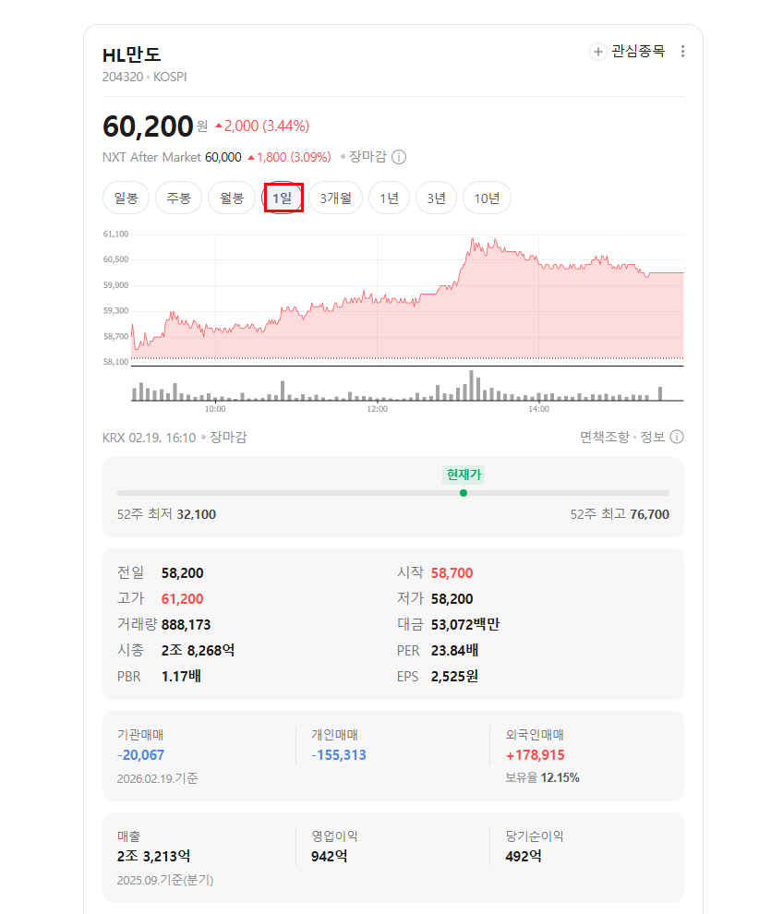The height and width of the screenshot is (914, 759).
Task: Click the 외국인매매 value +178,915
Action: 536,755
